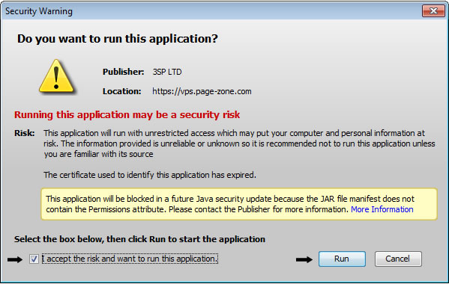Click the publisher name 3SP LTD
The width and height of the screenshot is (449, 284).
pyautogui.click(x=167, y=72)
